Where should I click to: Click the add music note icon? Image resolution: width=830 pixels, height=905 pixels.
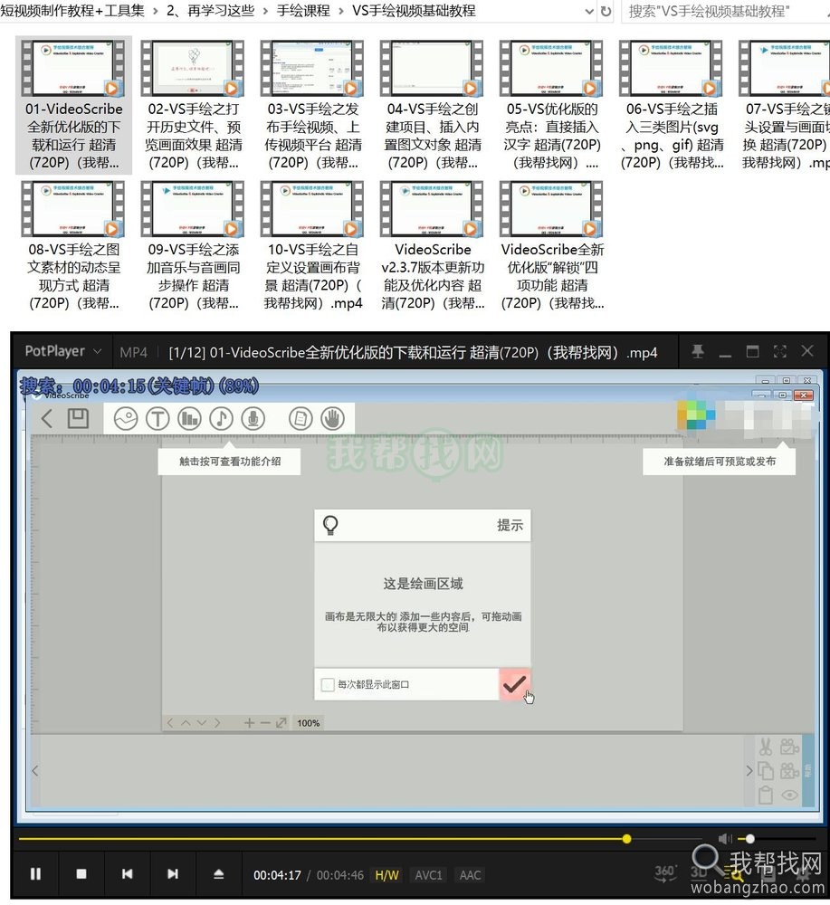tap(221, 418)
